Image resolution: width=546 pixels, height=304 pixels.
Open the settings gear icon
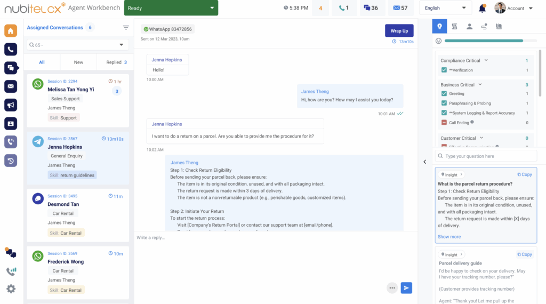tap(11, 289)
